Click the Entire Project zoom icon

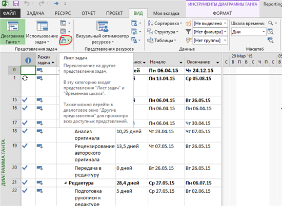tap(271, 32)
